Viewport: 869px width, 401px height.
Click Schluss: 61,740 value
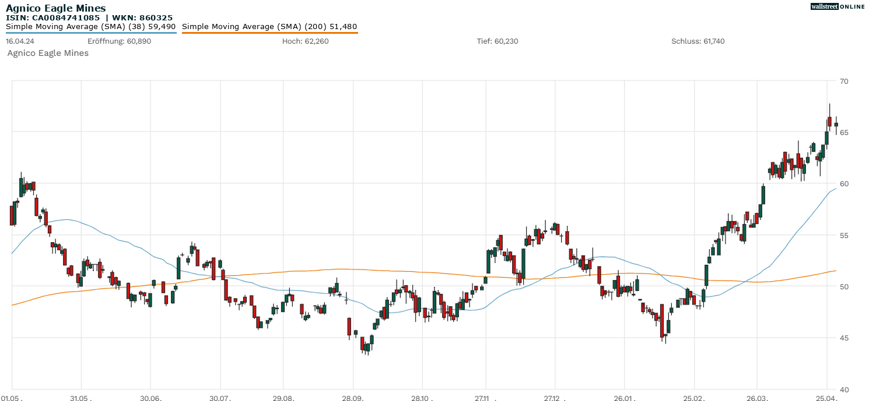(698, 41)
